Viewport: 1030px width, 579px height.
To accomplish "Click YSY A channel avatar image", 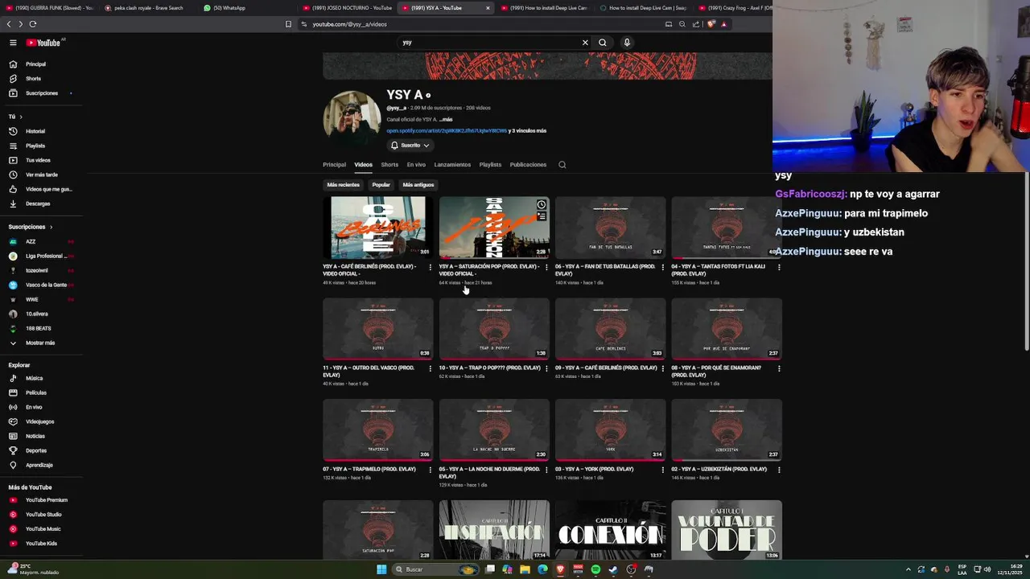I will [x=352, y=119].
